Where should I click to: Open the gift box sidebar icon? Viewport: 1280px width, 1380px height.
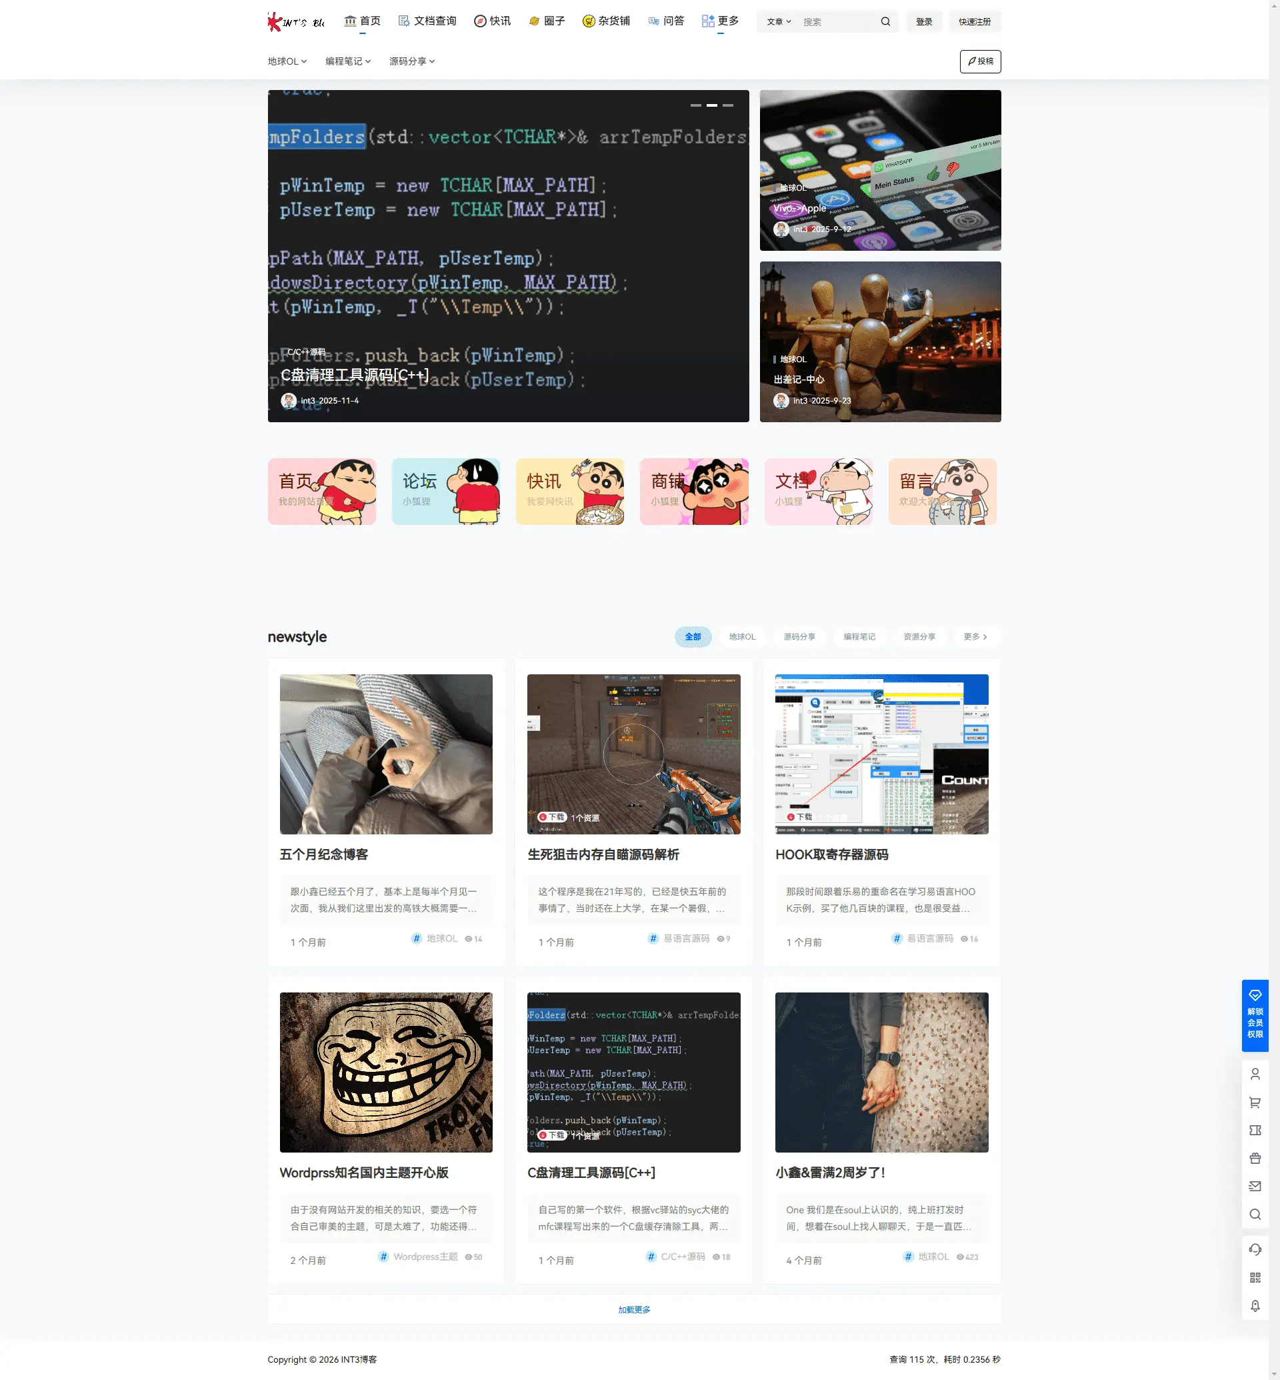[1255, 1158]
